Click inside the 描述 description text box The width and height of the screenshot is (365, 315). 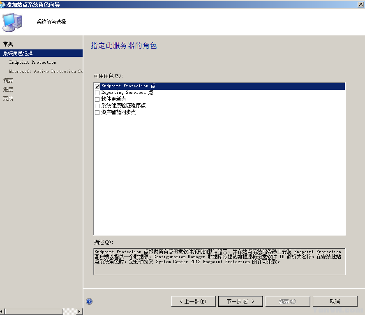[x=219, y=261]
